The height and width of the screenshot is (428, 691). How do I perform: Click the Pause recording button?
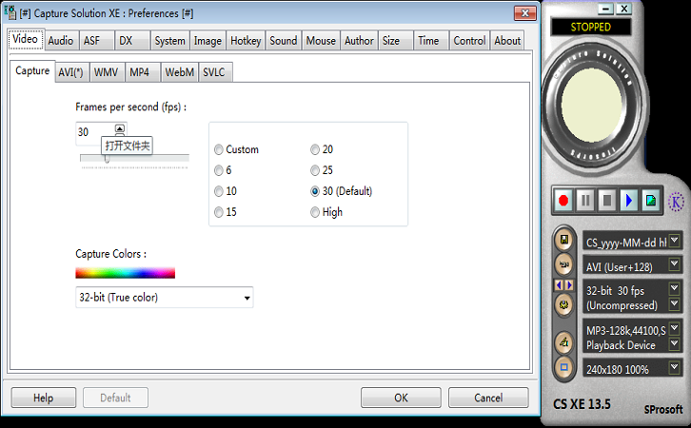pos(584,201)
